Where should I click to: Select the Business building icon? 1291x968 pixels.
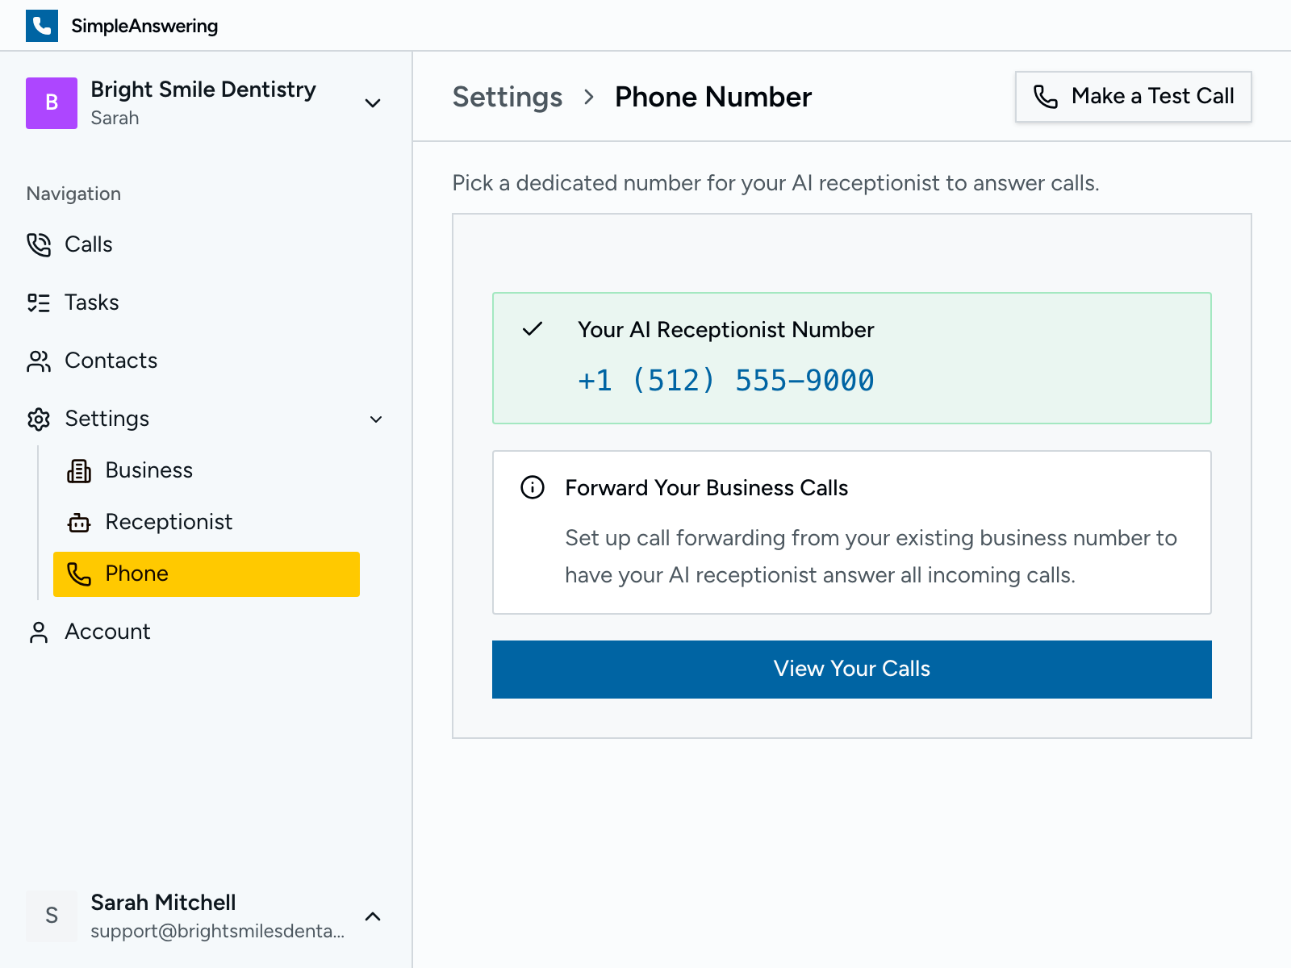[x=79, y=470]
